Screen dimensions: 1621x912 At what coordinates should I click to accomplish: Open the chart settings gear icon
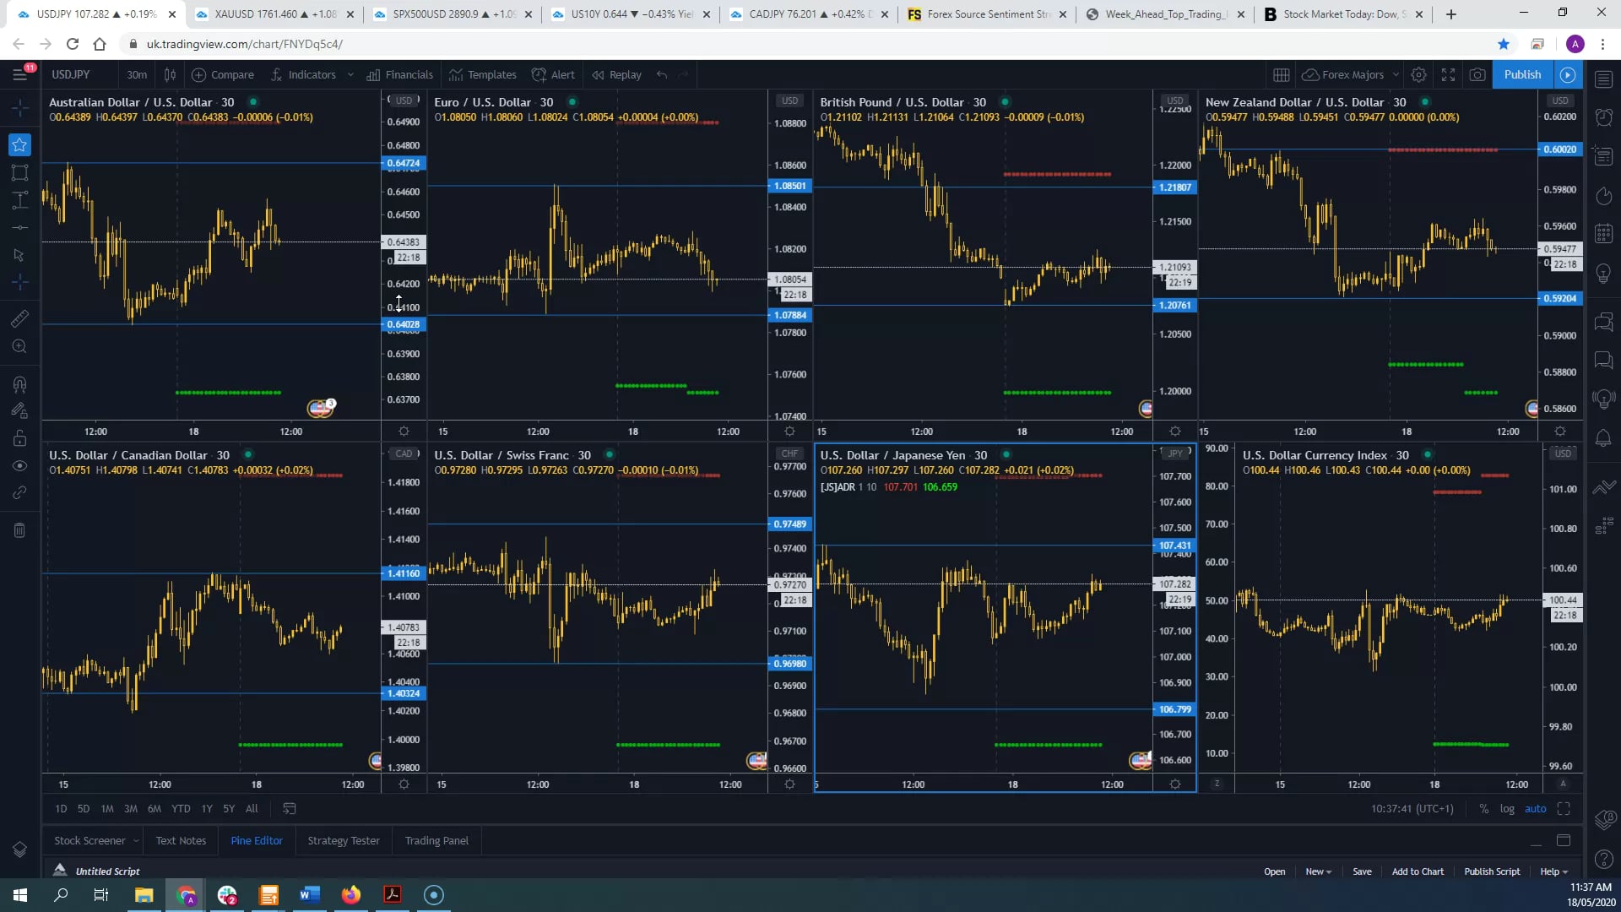pyautogui.click(x=1419, y=74)
